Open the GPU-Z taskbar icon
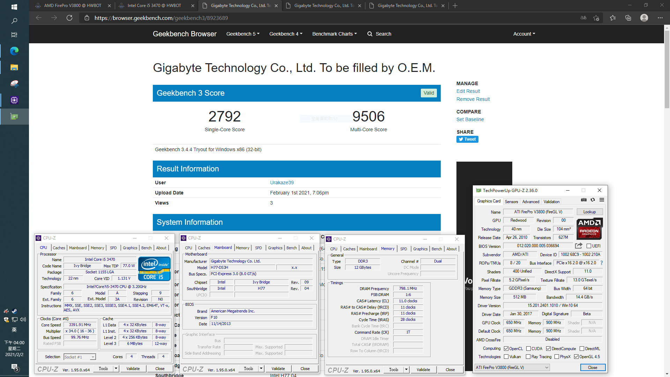The width and height of the screenshot is (670, 377). click(14, 117)
